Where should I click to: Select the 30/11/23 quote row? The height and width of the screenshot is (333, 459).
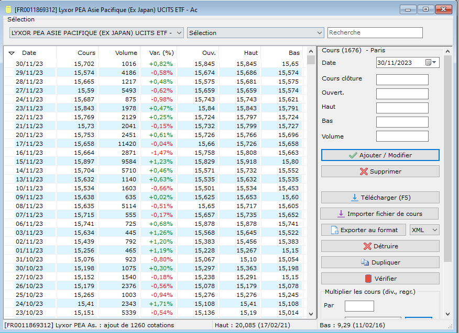(155, 64)
